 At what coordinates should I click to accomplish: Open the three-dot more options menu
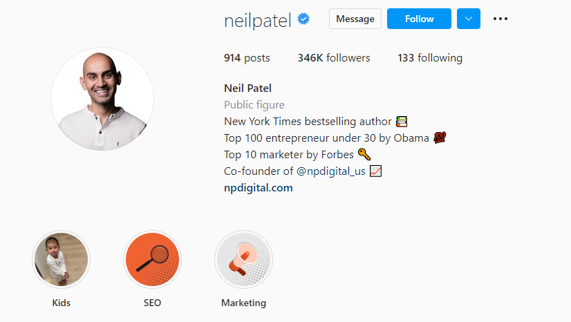(500, 19)
